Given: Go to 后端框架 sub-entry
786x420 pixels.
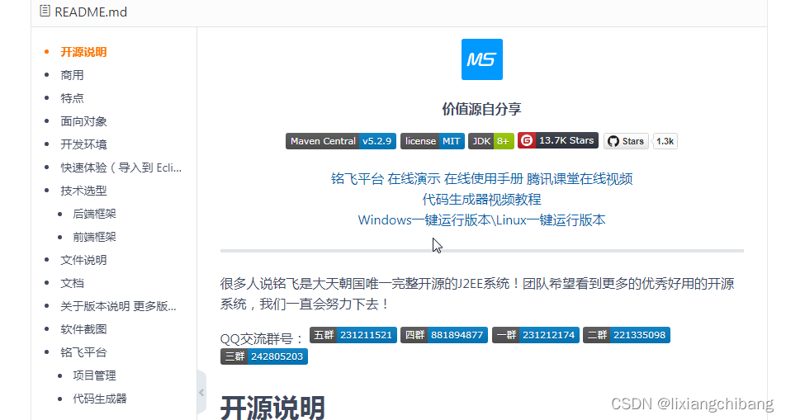Looking at the screenshot, I should point(94,214).
